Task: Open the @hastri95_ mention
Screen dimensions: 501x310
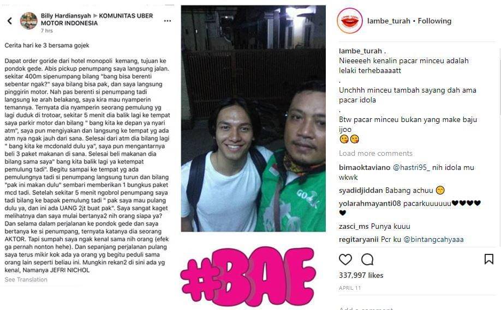Action: coord(411,167)
